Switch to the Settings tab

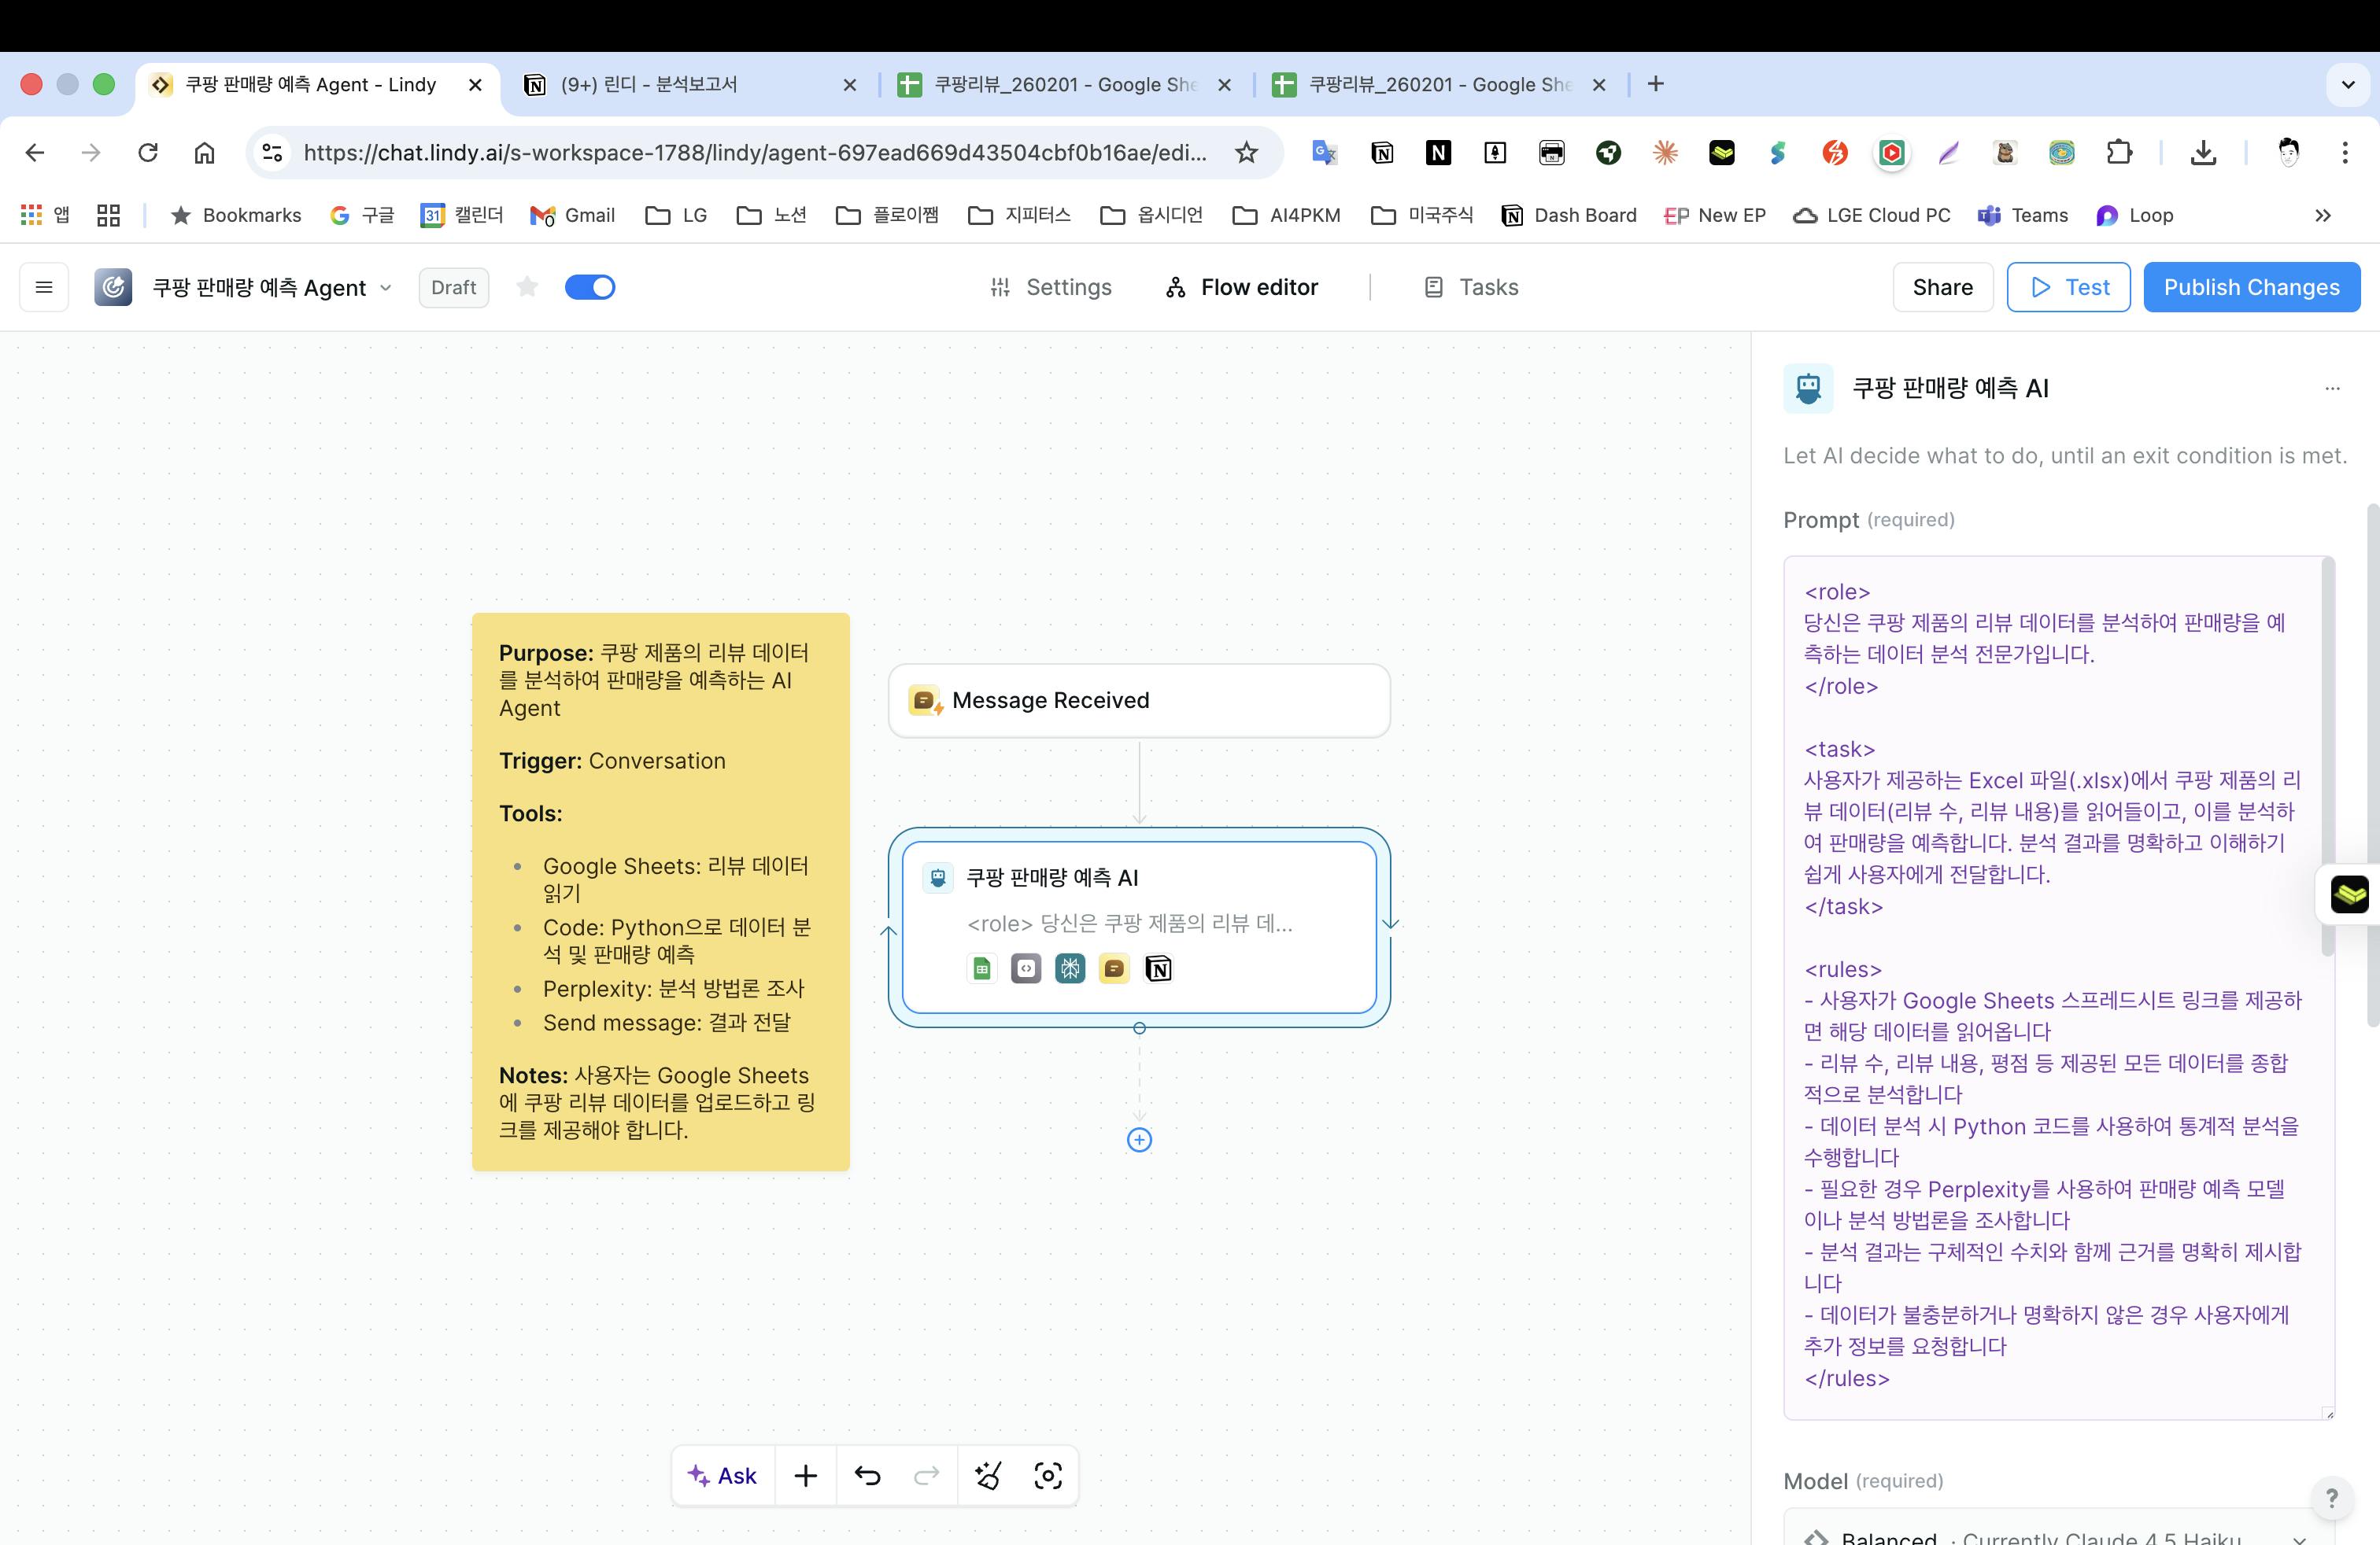(1050, 288)
